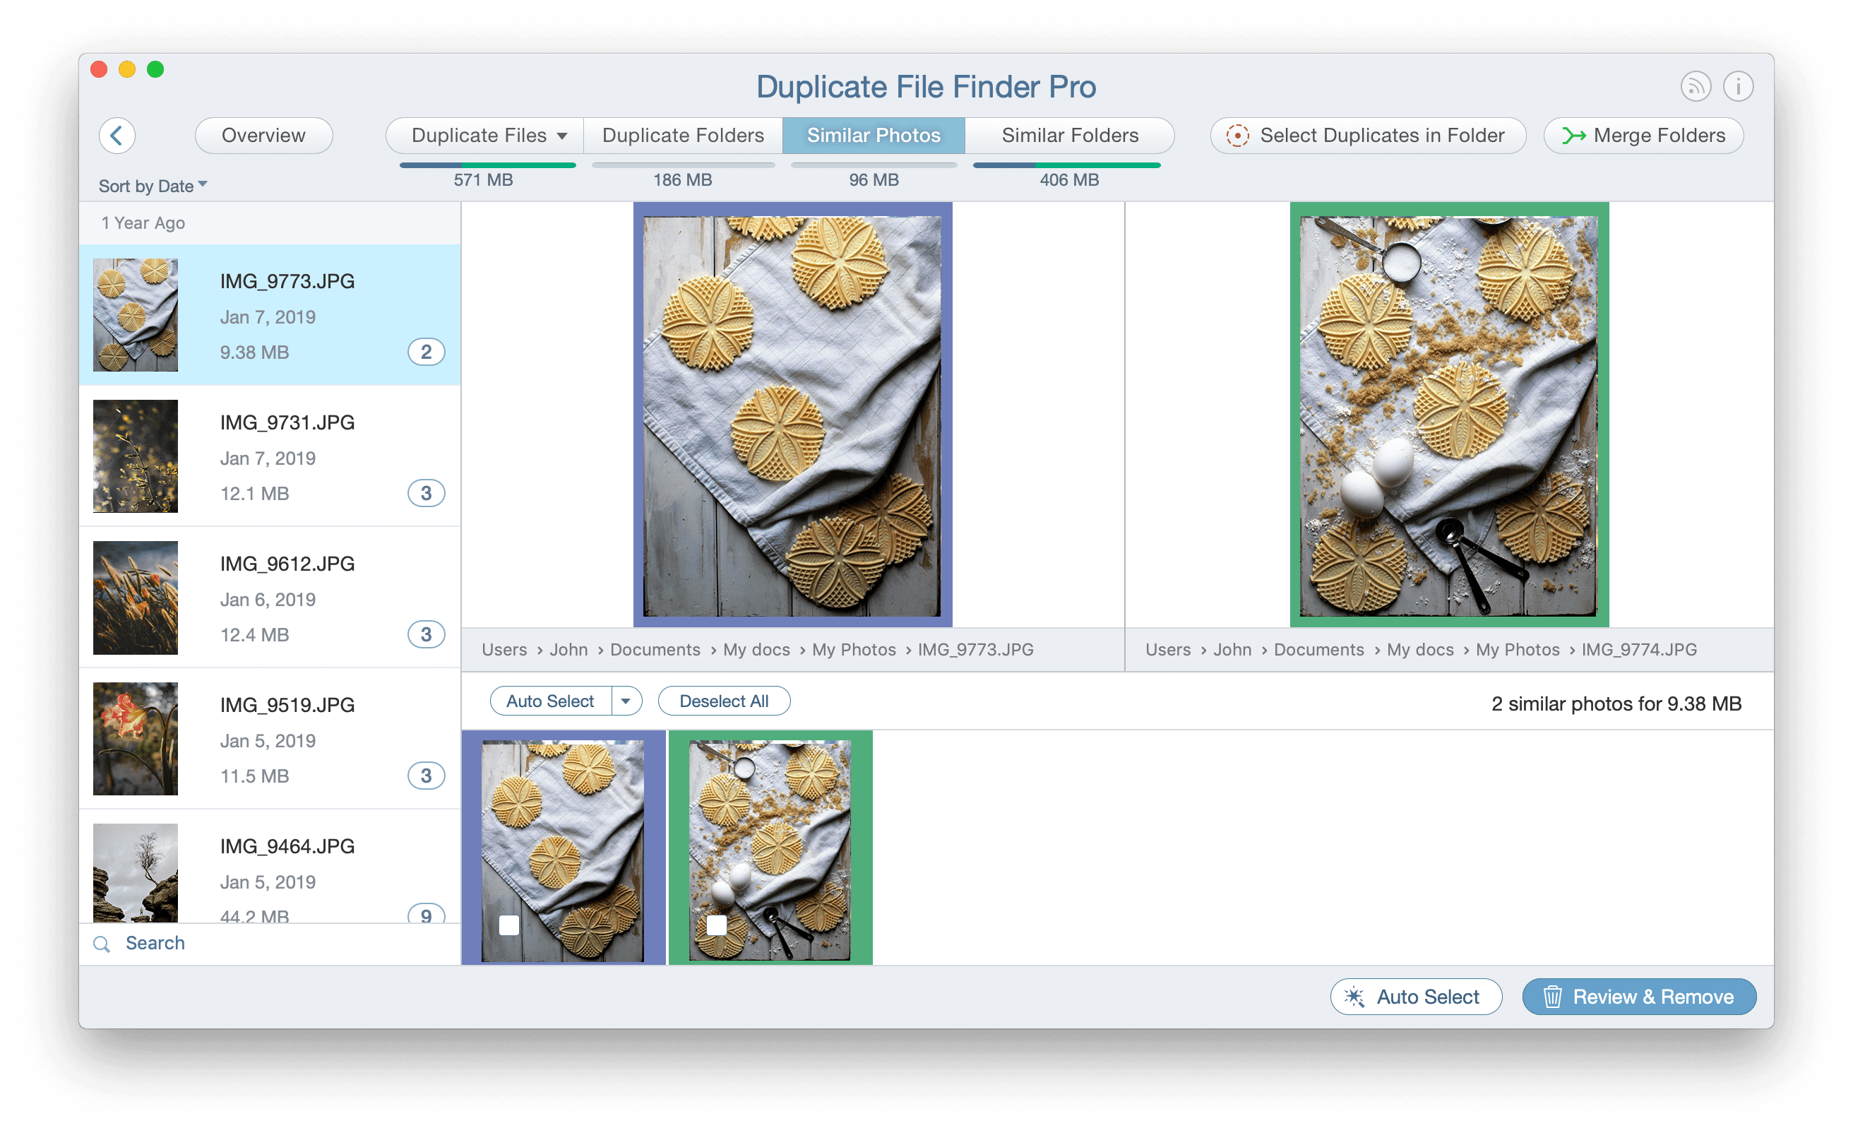Viewport: 1853px width, 1133px height.
Task: Click the back arrow navigation icon
Action: [117, 132]
